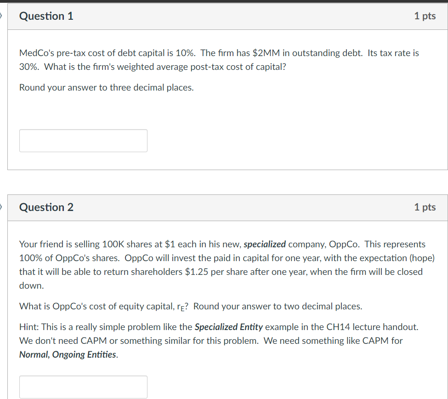448x399 pixels.
Task: Mark Question 1 with the bookmark icon
Action: pyautogui.click(x=1, y=16)
